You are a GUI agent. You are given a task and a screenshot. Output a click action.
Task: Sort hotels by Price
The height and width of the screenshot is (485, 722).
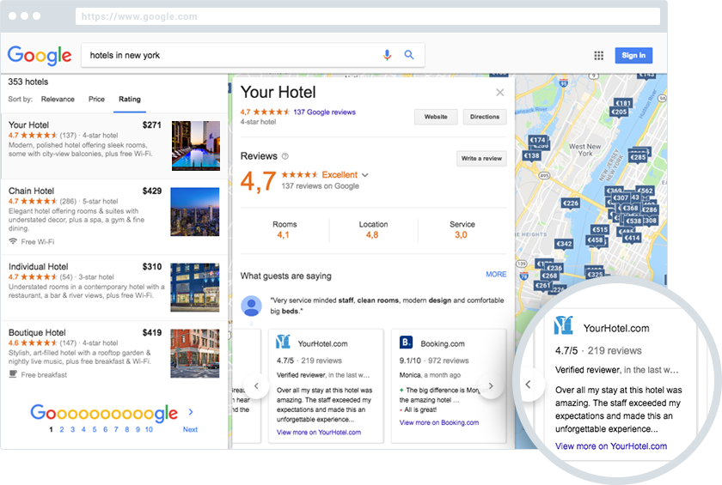coord(96,100)
